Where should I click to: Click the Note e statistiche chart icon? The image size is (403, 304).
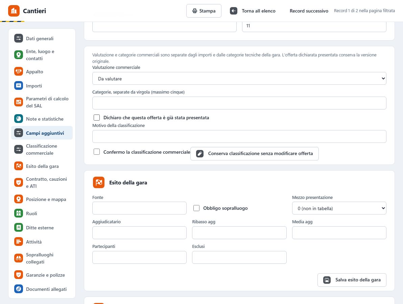pos(19,119)
